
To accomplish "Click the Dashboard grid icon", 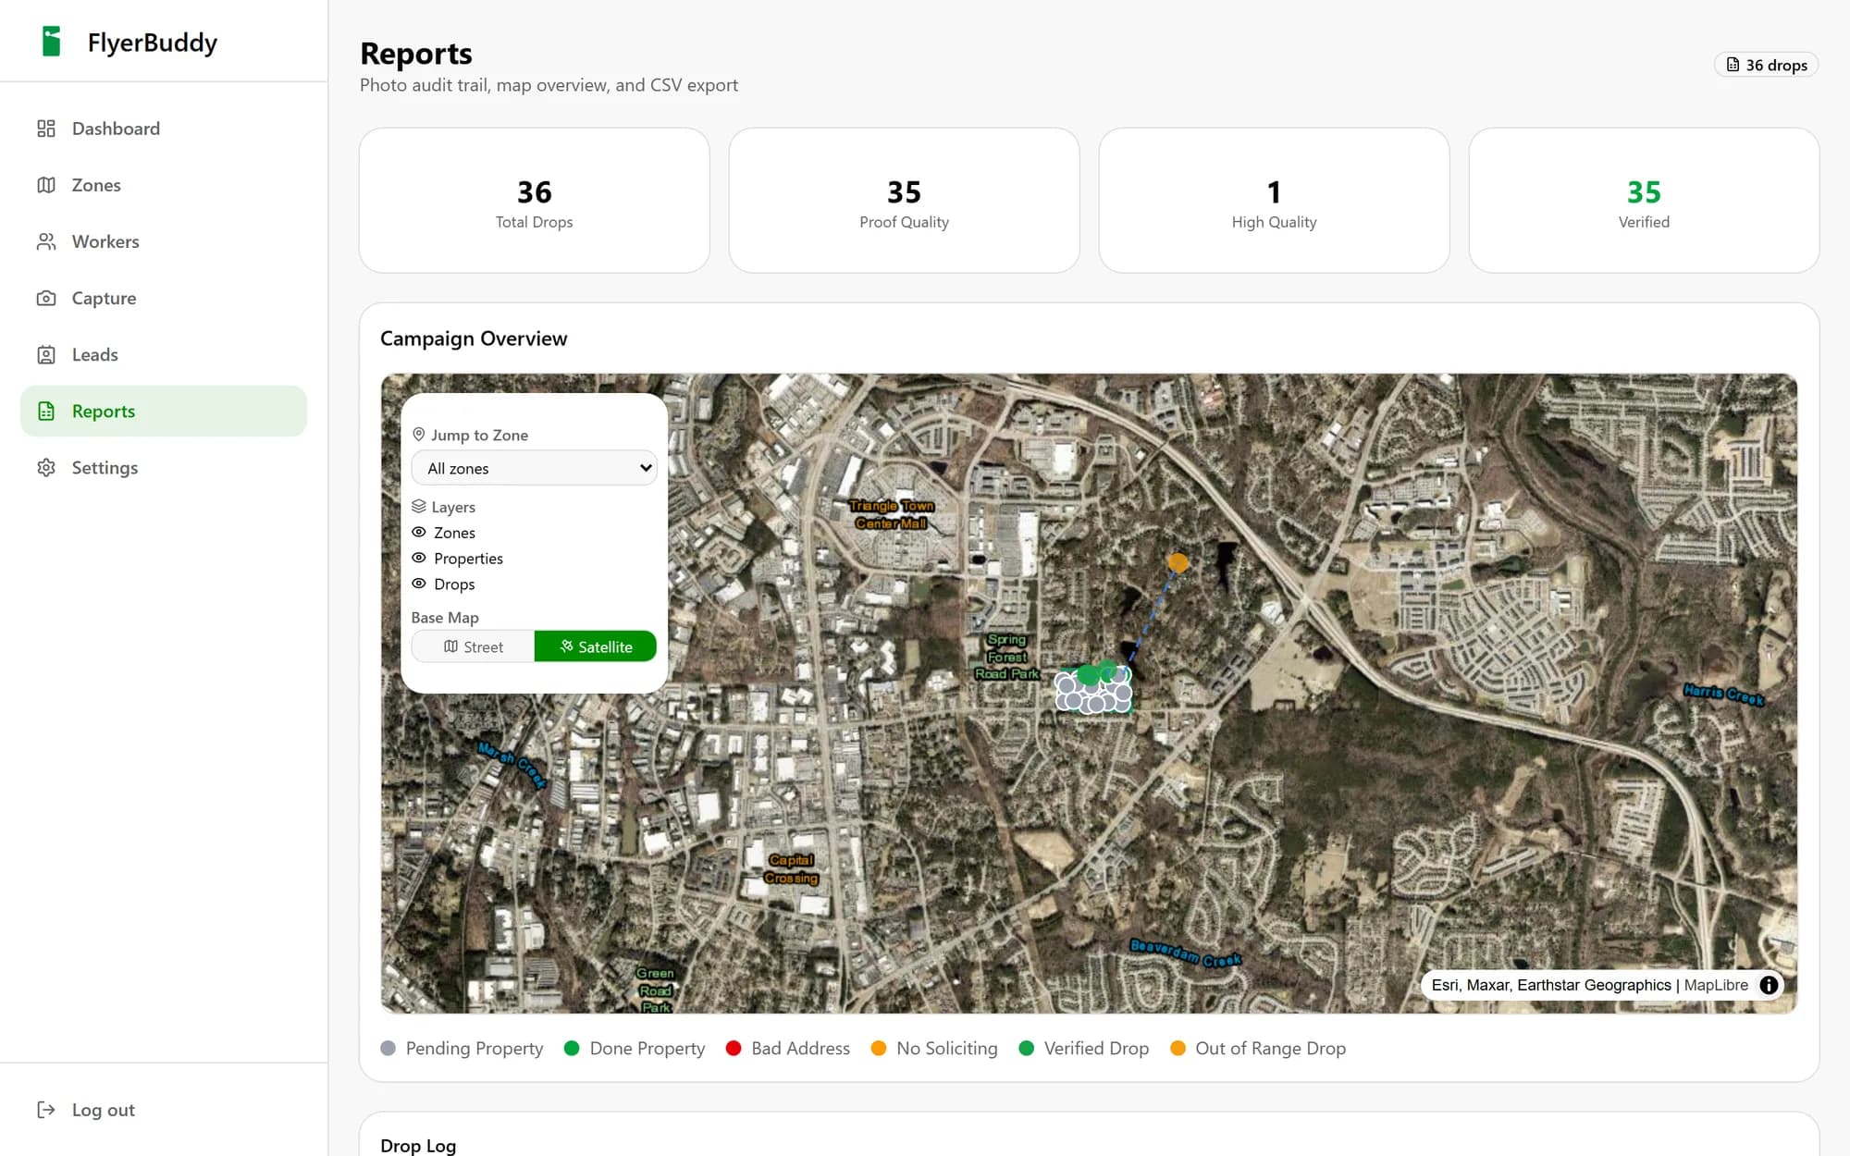I will pyautogui.click(x=46, y=129).
